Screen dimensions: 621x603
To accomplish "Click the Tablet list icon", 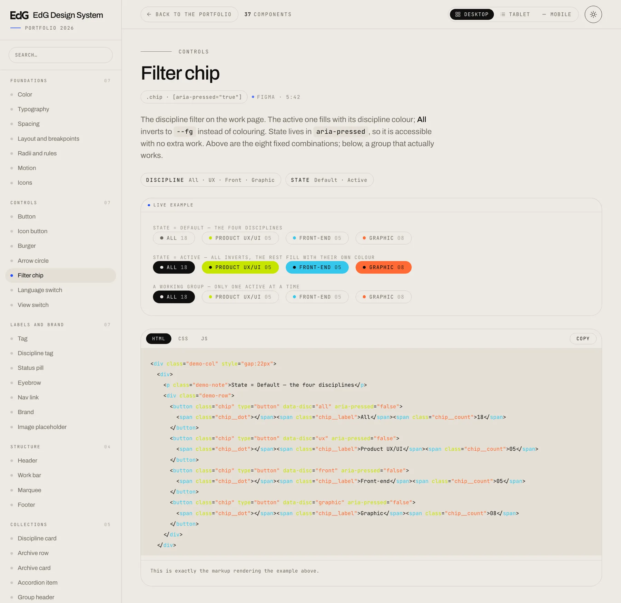I will [x=503, y=14].
